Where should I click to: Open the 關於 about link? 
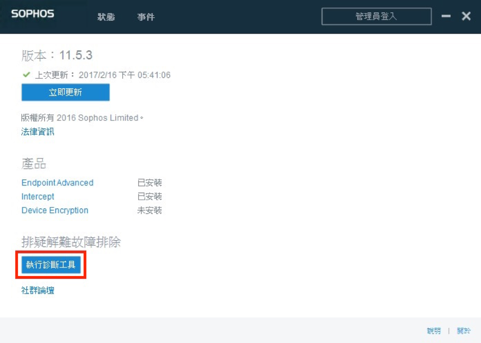point(463,331)
